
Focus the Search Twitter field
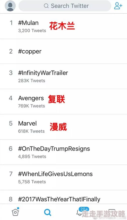point(65,6)
